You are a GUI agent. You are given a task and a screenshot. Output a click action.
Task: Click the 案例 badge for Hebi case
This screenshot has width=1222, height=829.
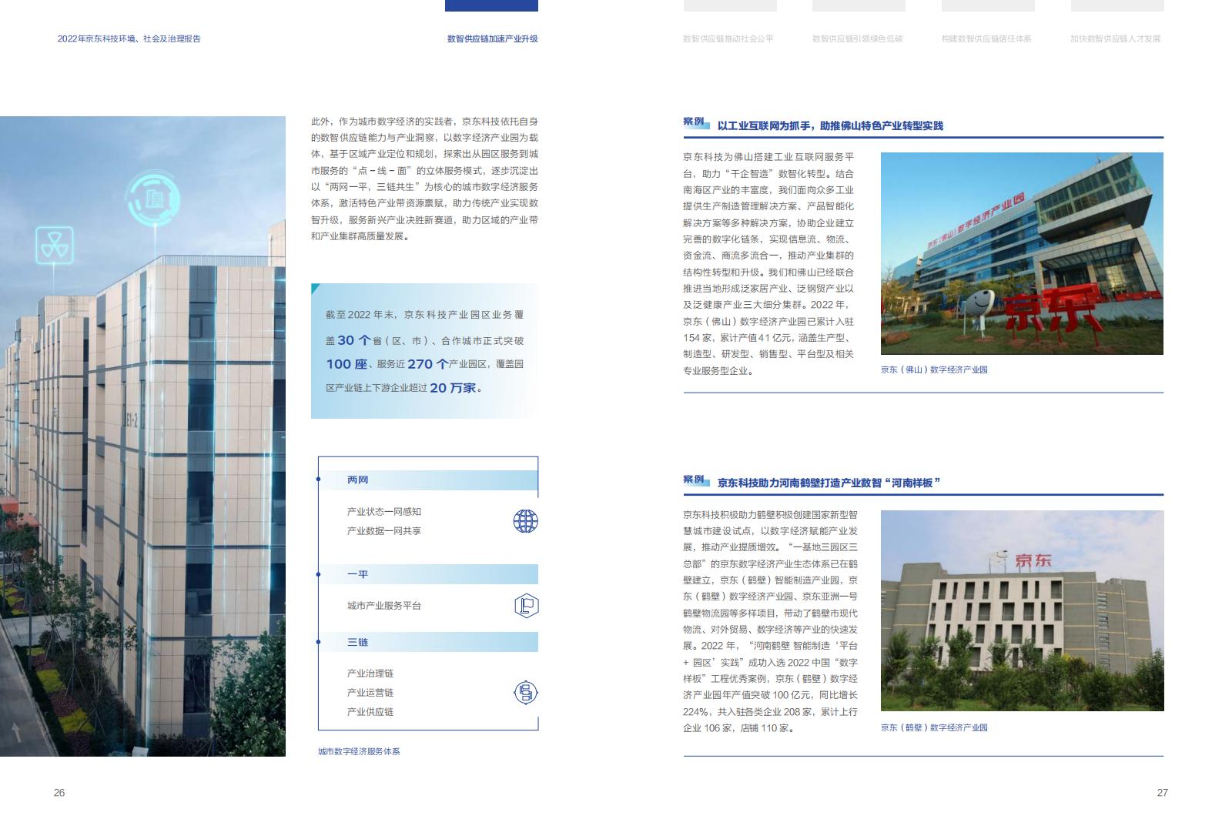click(695, 480)
